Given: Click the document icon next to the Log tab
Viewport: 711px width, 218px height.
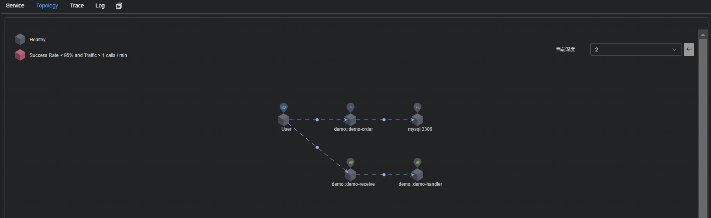Looking at the screenshot, I should click(x=119, y=6).
